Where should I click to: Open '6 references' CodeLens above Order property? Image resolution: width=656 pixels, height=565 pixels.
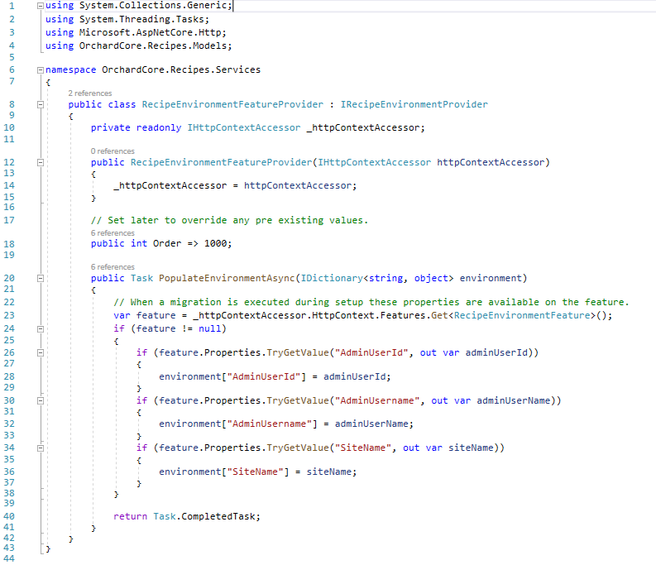point(113,232)
